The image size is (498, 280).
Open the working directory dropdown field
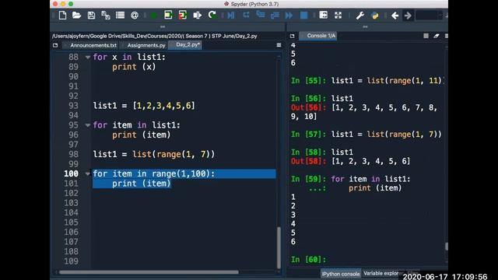coord(429,16)
